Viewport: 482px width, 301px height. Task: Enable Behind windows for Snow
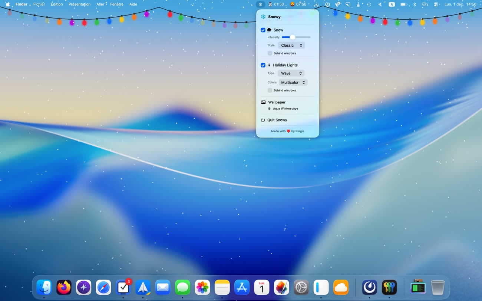tap(270, 53)
